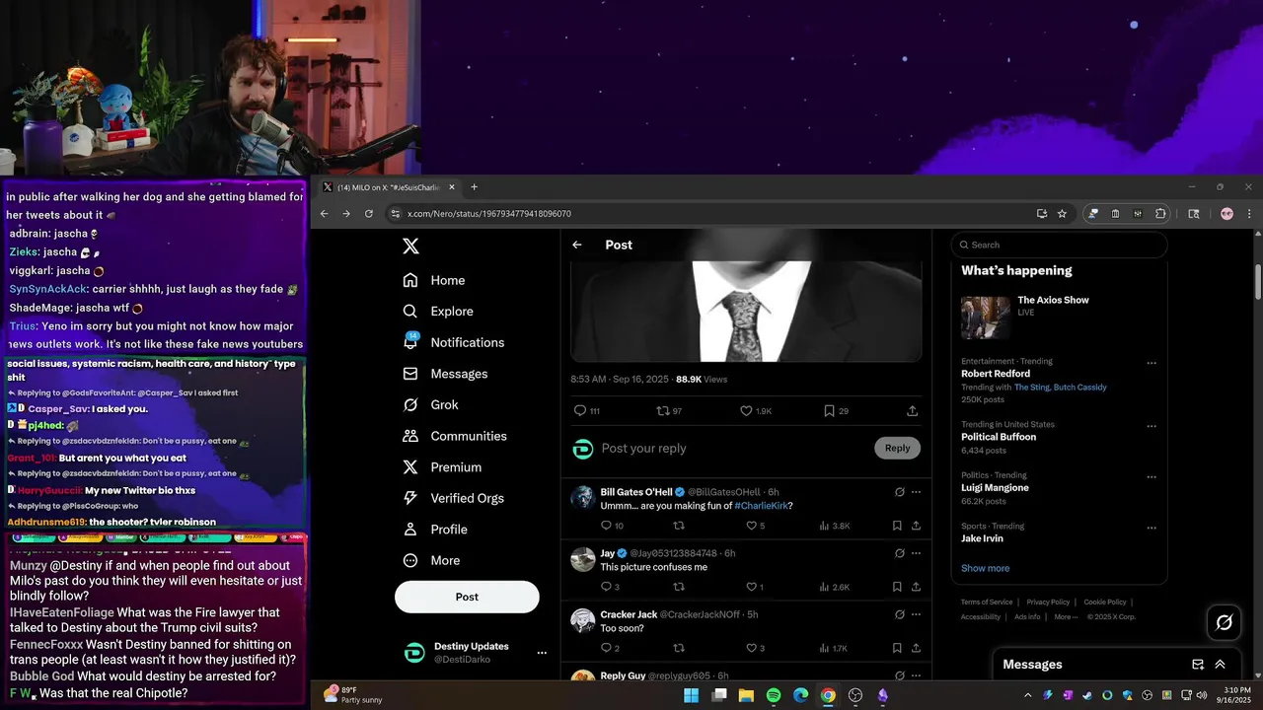
Task: Open the Grok floating button
Action: point(1225,622)
